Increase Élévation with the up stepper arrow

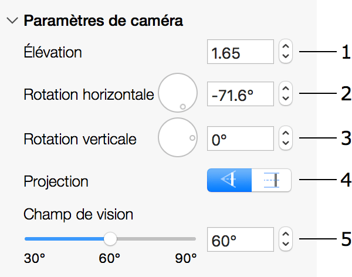pyautogui.click(x=286, y=46)
